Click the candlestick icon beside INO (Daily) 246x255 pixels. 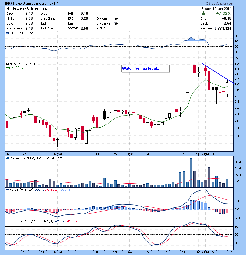(7, 64)
